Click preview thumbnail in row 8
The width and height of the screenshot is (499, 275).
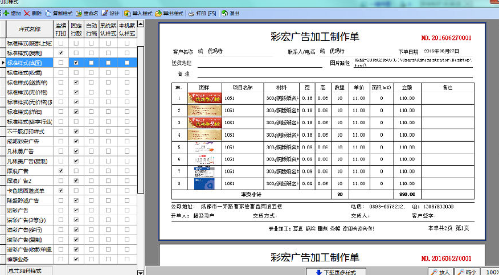click(x=204, y=184)
